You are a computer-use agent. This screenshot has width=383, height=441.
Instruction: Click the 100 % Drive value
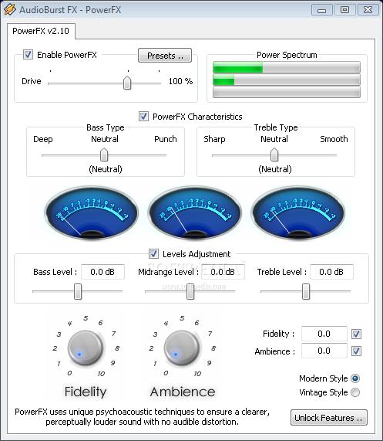180,81
